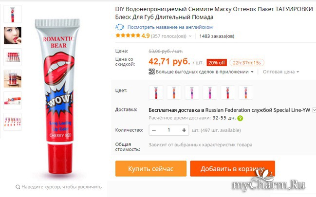Decrease quantity with the minus button
The width and height of the screenshot is (316, 197).
(154, 130)
